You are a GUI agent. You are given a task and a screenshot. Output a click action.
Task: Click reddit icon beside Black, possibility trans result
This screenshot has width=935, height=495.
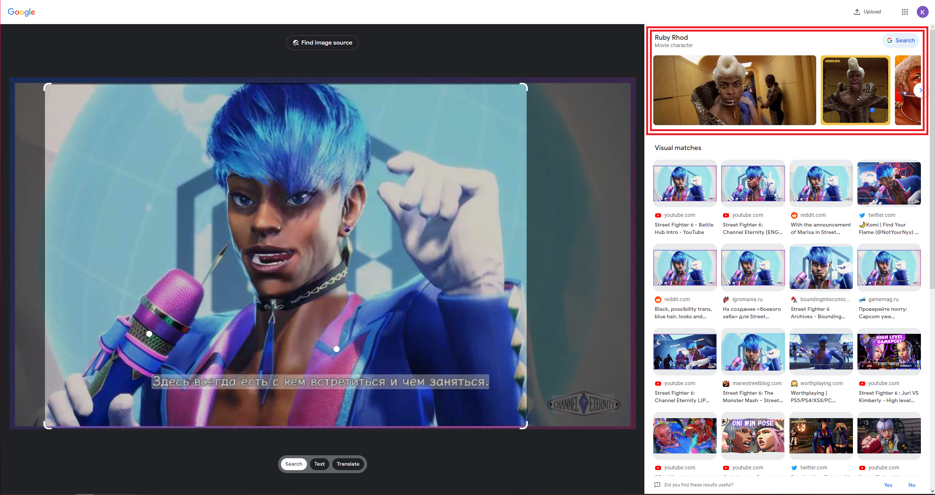[x=658, y=299]
